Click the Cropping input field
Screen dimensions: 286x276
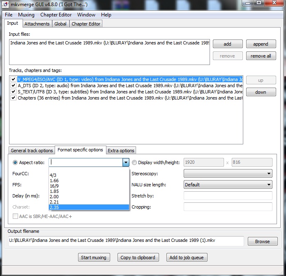pos(228,207)
